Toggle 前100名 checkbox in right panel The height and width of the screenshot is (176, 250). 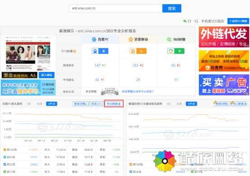[131, 164]
